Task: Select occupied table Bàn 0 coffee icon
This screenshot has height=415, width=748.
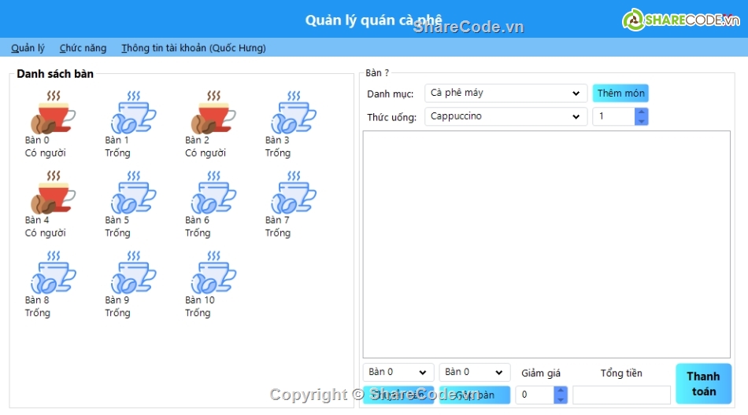Action: pos(52,112)
